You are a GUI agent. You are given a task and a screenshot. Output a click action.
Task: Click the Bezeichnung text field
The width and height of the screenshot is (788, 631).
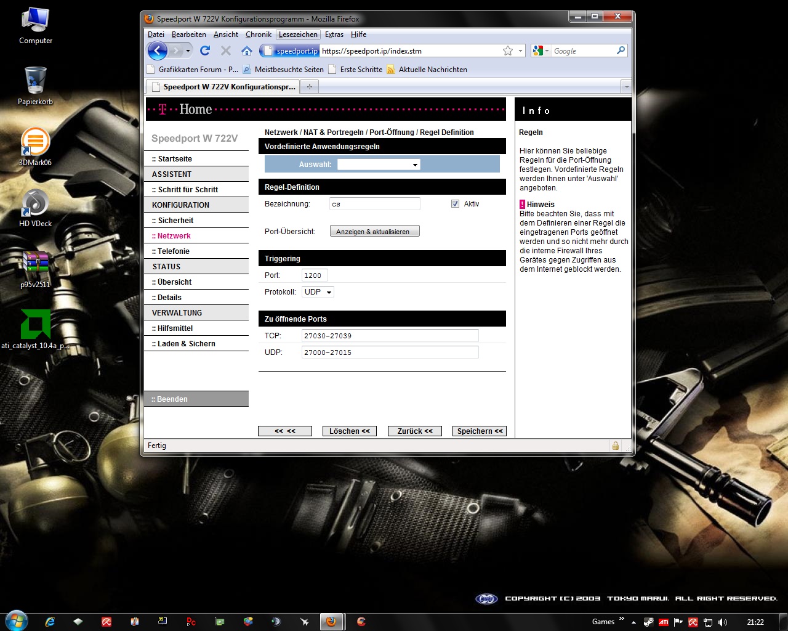pos(375,203)
